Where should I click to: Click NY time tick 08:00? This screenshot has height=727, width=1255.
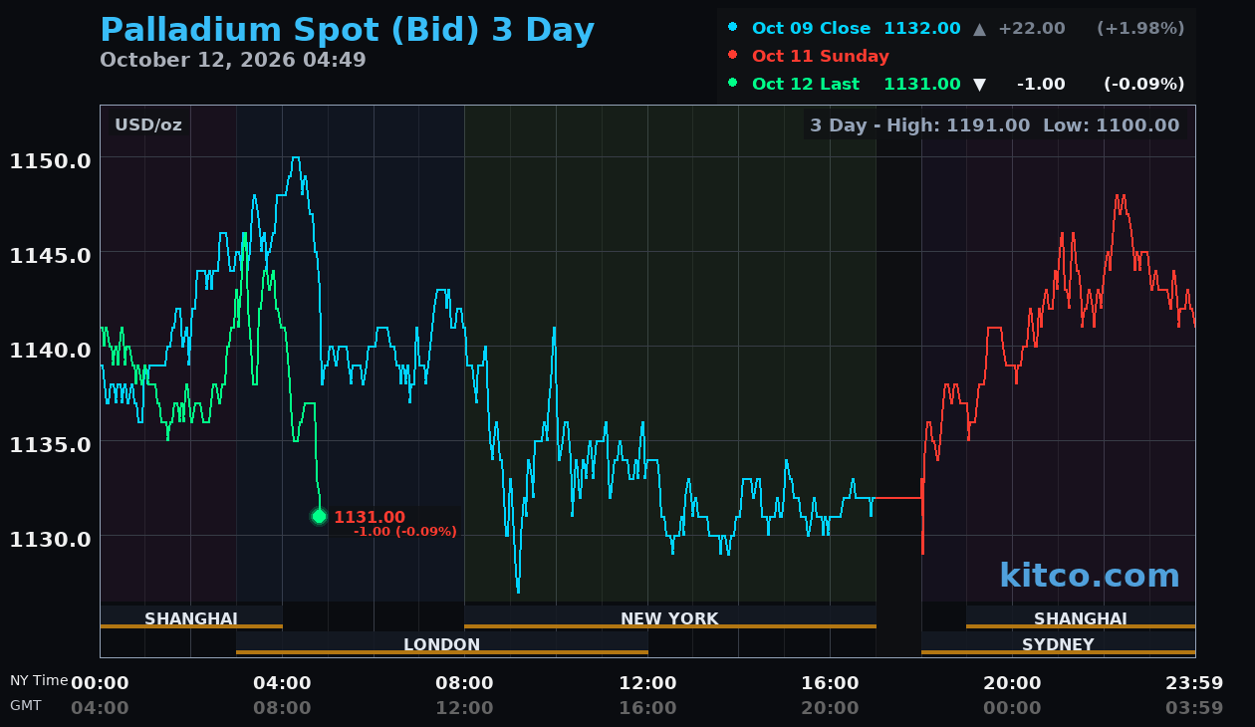464,683
